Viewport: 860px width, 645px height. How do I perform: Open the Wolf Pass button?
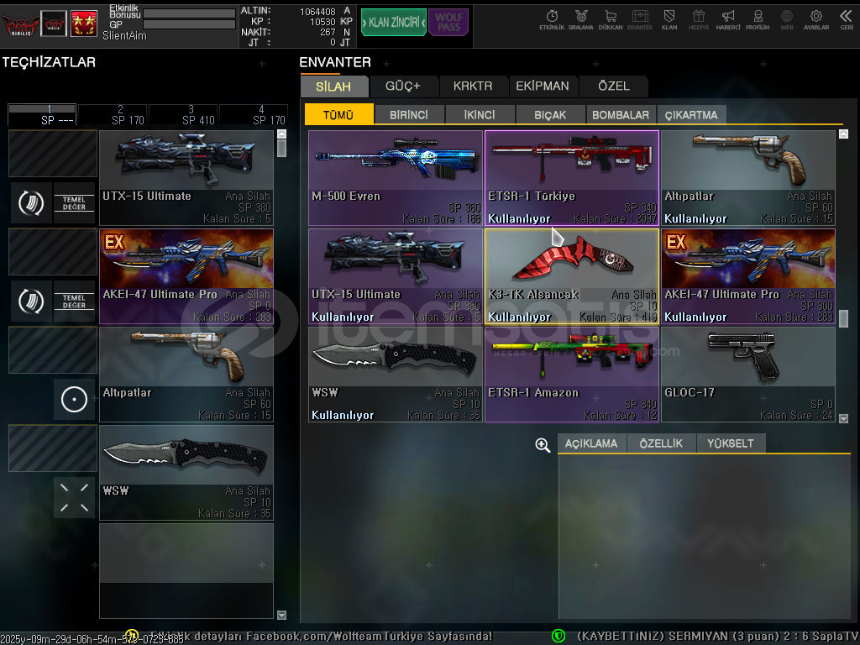(448, 23)
